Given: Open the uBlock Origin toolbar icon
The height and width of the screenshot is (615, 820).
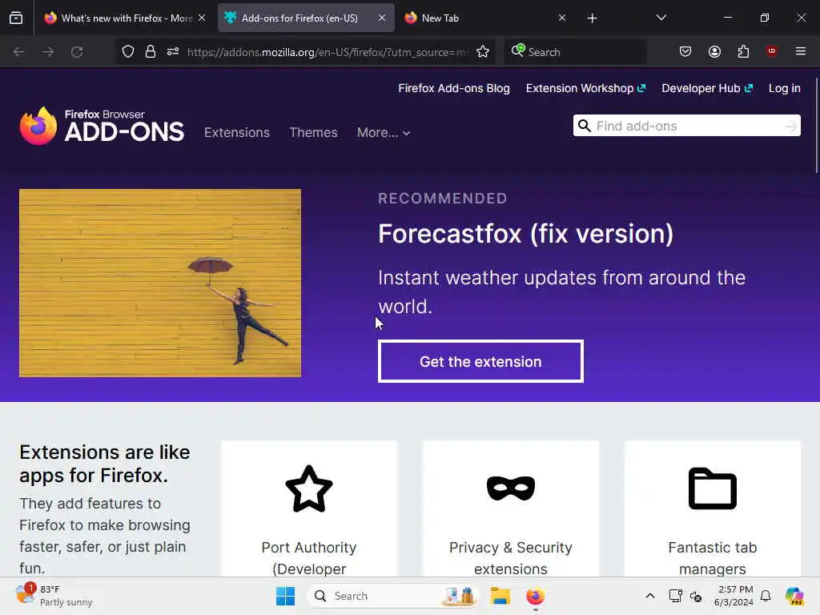Looking at the screenshot, I should click(x=771, y=51).
